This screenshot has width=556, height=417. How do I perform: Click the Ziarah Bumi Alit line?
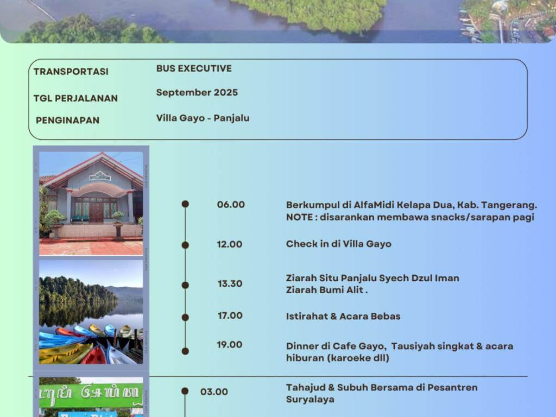pyautogui.click(x=326, y=290)
